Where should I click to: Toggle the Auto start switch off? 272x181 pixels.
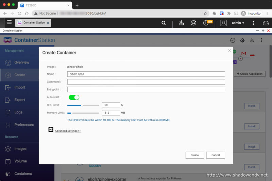coord(74,97)
